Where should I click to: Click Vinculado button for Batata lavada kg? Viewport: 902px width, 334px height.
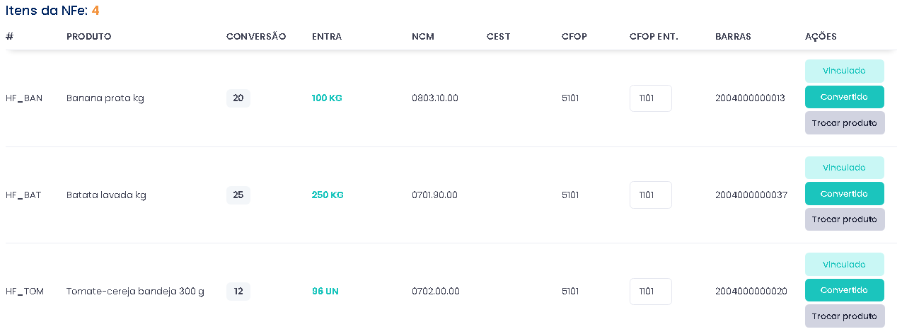pyautogui.click(x=844, y=168)
